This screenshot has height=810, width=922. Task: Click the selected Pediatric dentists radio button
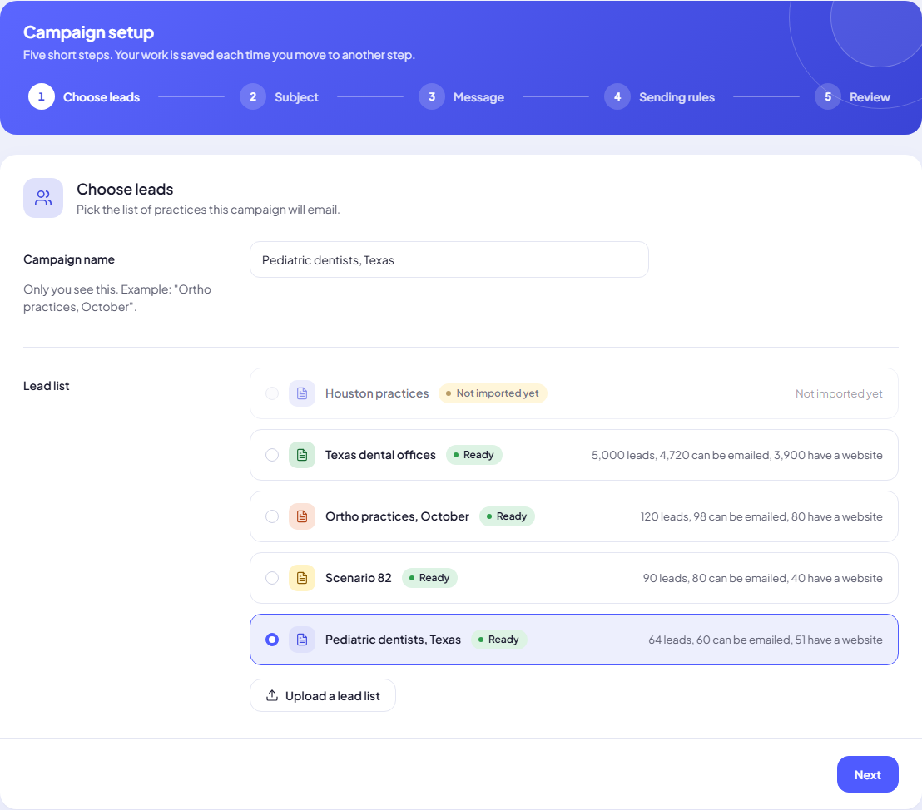tap(271, 640)
